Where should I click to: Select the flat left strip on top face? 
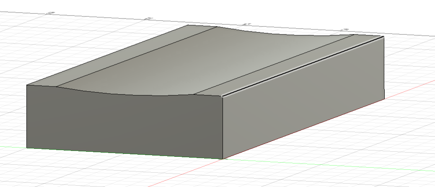(122, 55)
